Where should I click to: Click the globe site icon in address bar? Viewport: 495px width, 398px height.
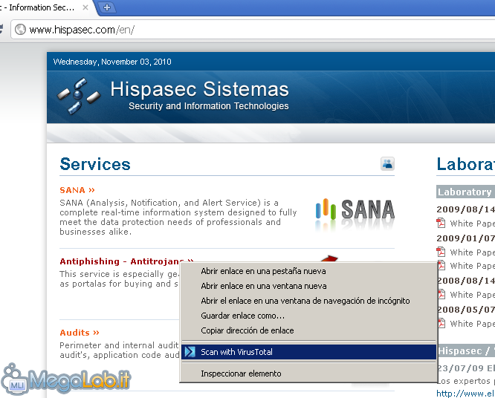[x=20, y=29]
